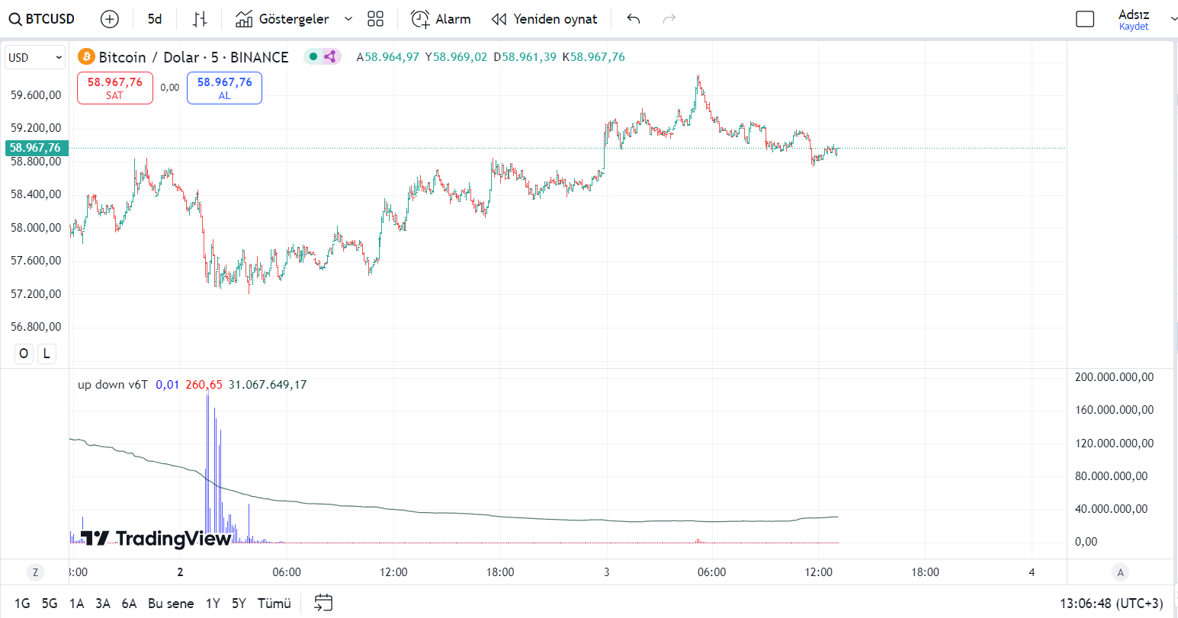Switch to the Bu sene time range
The width and height of the screenshot is (1178, 618).
(x=171, y=604)
